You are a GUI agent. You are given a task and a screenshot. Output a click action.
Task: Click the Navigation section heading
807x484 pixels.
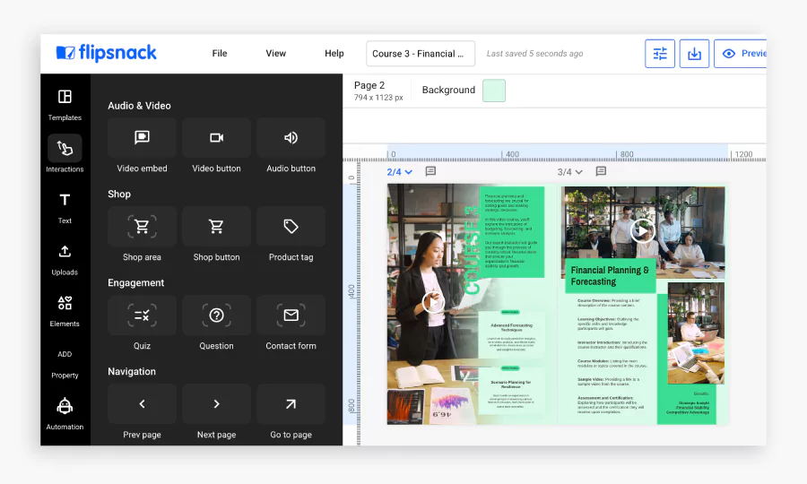tap(131, 371)
